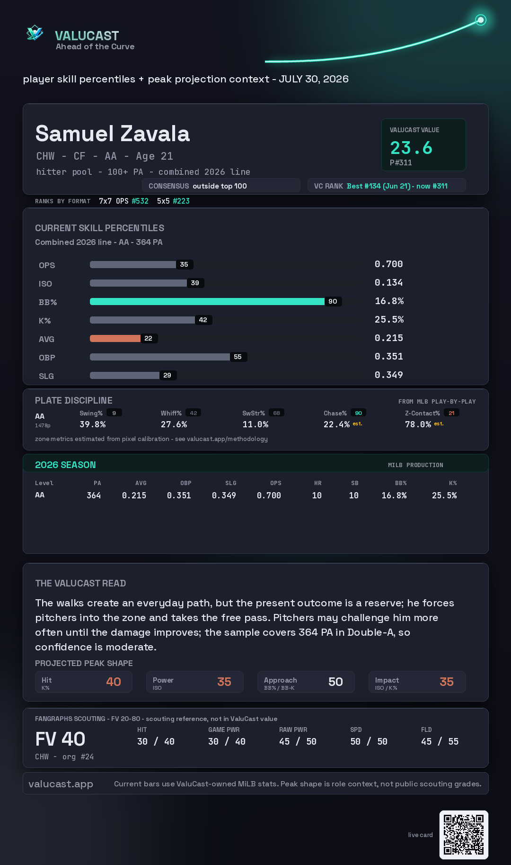Image resolution: width=511 pixels, height=865 pixels.
Task: Click the ValuCast logo icon
Action: [35, 33]
